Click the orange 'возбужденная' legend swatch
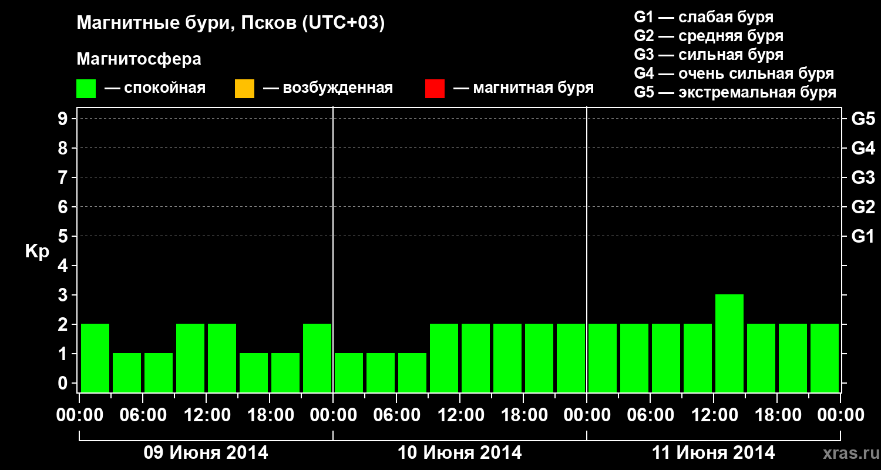881x470 pixels. click(x=244, y=89)
